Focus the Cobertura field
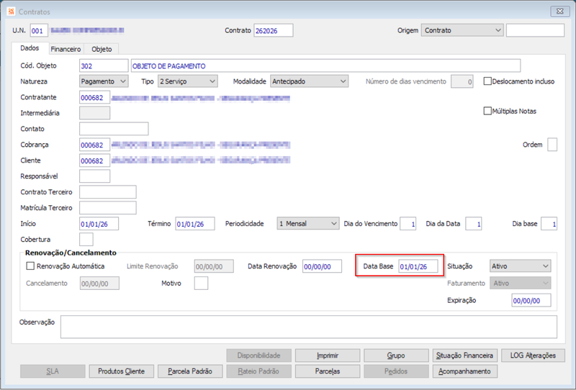 coord(86,240)
